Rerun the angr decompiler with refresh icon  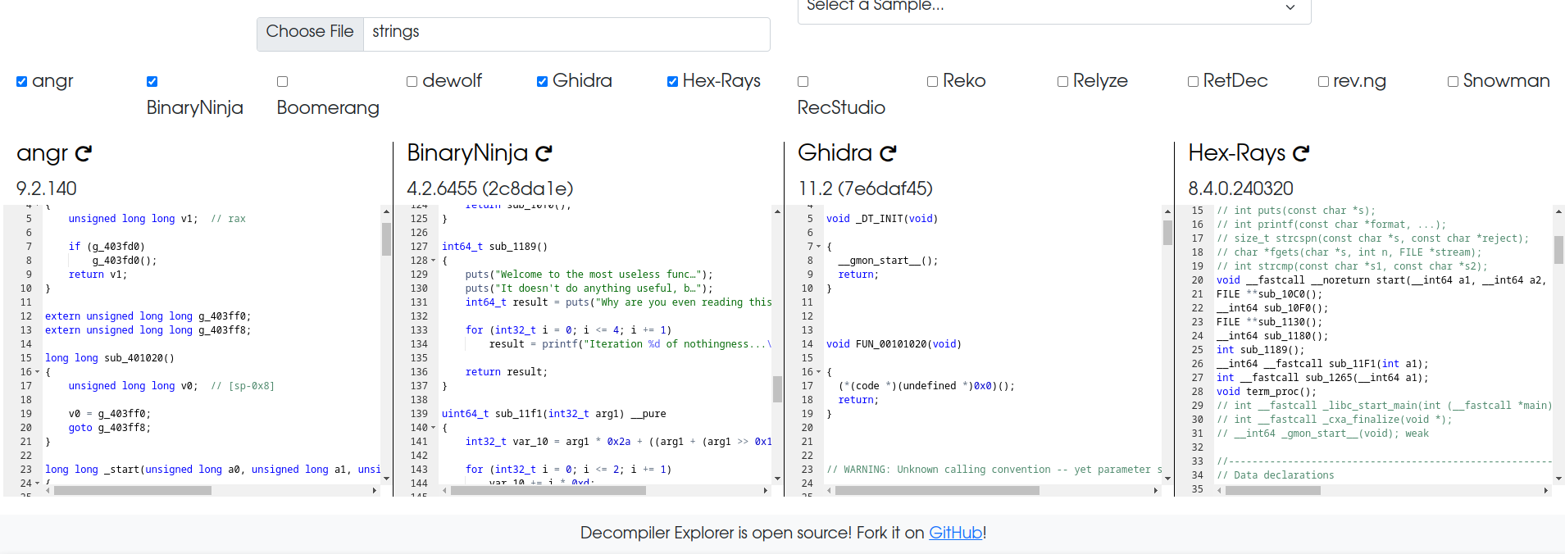pyautogui.click(x=84, y=153)
